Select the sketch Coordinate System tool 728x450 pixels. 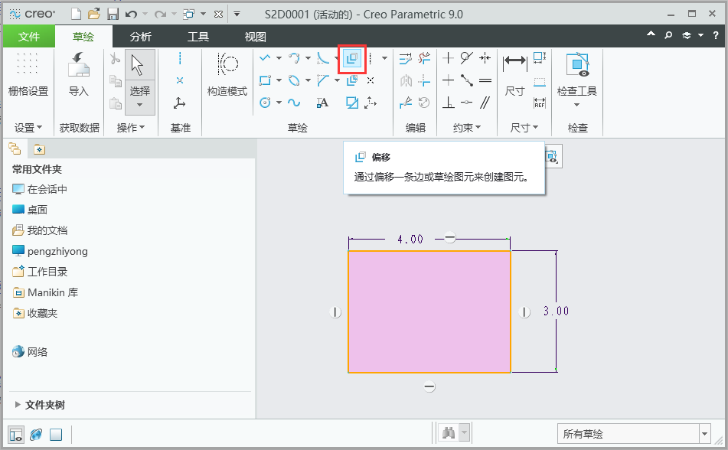click(371, 103)
